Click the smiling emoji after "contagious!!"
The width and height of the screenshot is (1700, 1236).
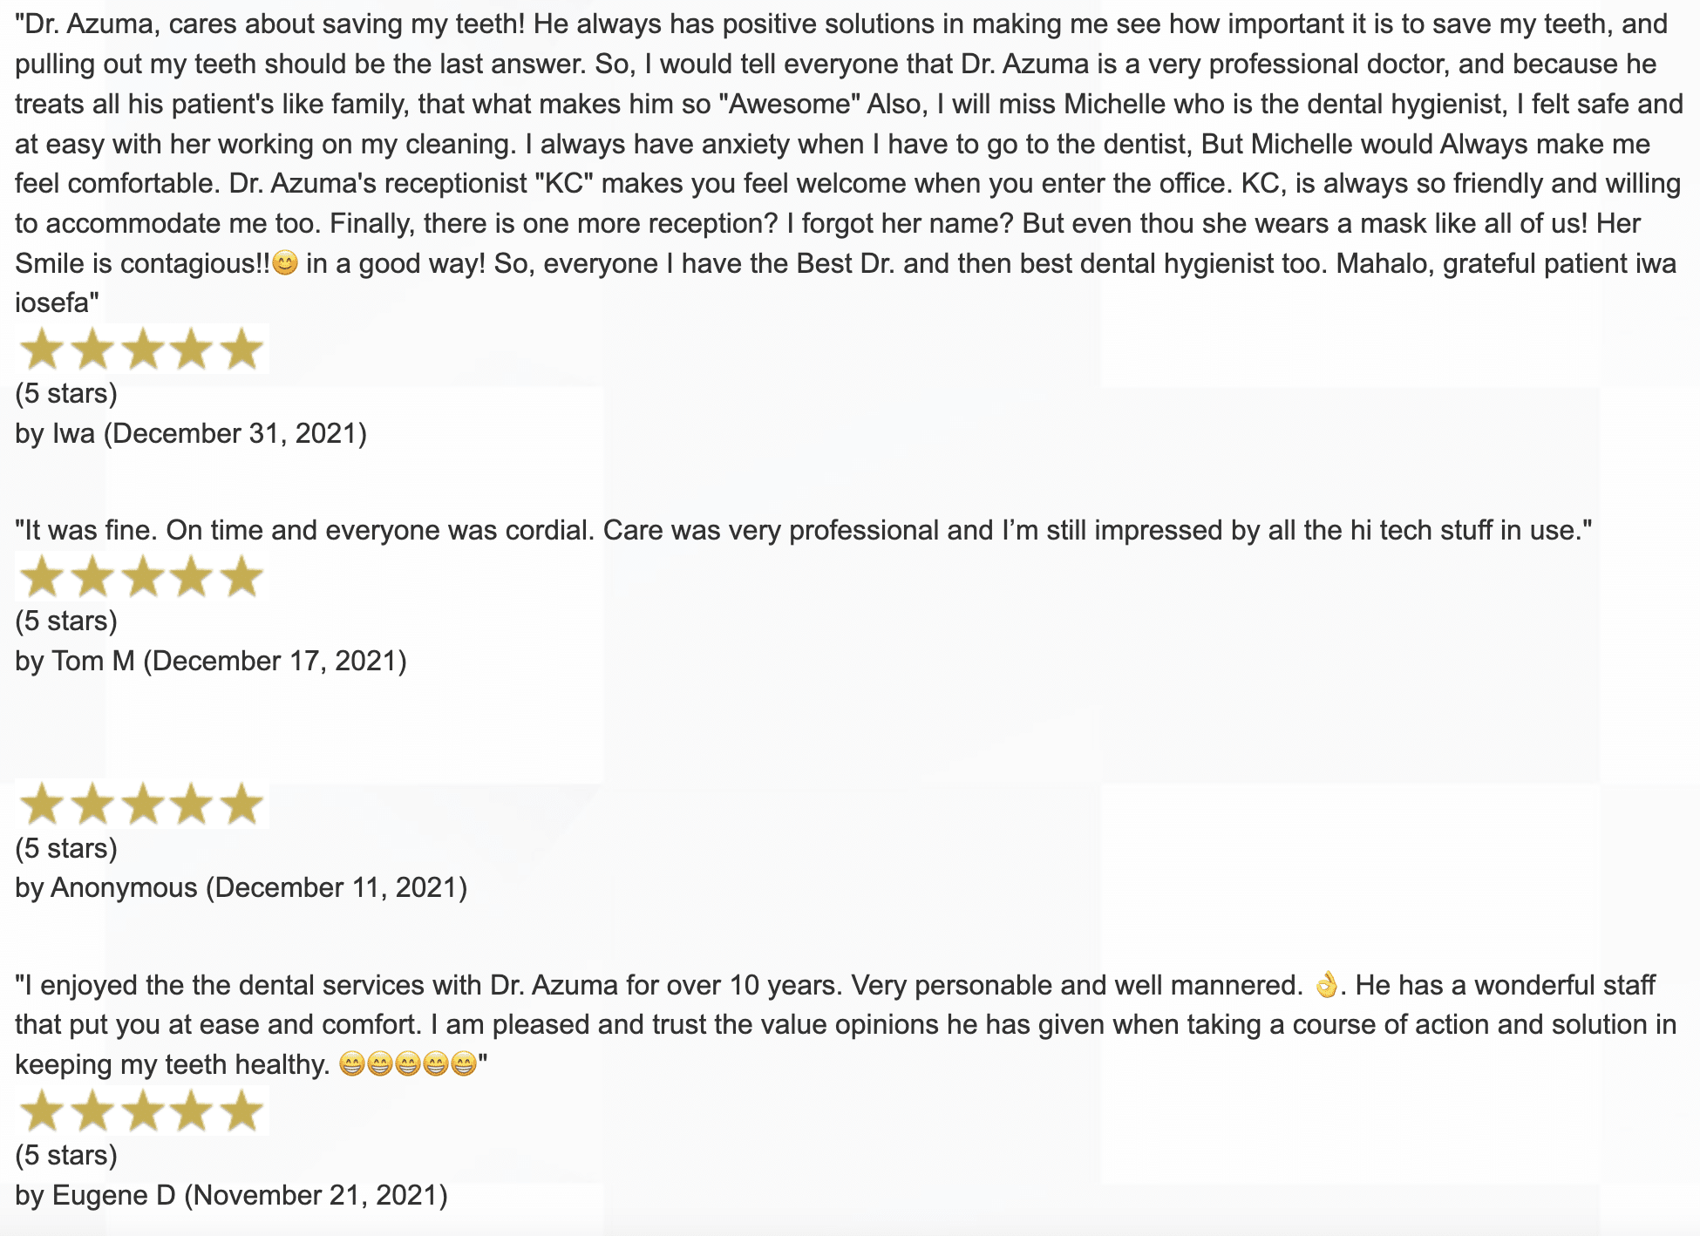285,263
